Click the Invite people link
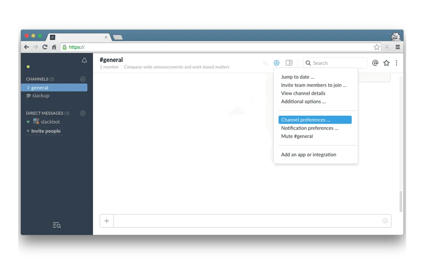The width and height of the screenshot is (423, 264). click(x=46, y=131)
